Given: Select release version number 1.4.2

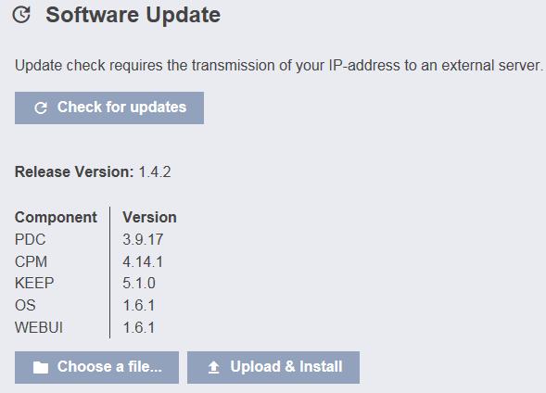Looking at the screenshot, I should (155, 172).
